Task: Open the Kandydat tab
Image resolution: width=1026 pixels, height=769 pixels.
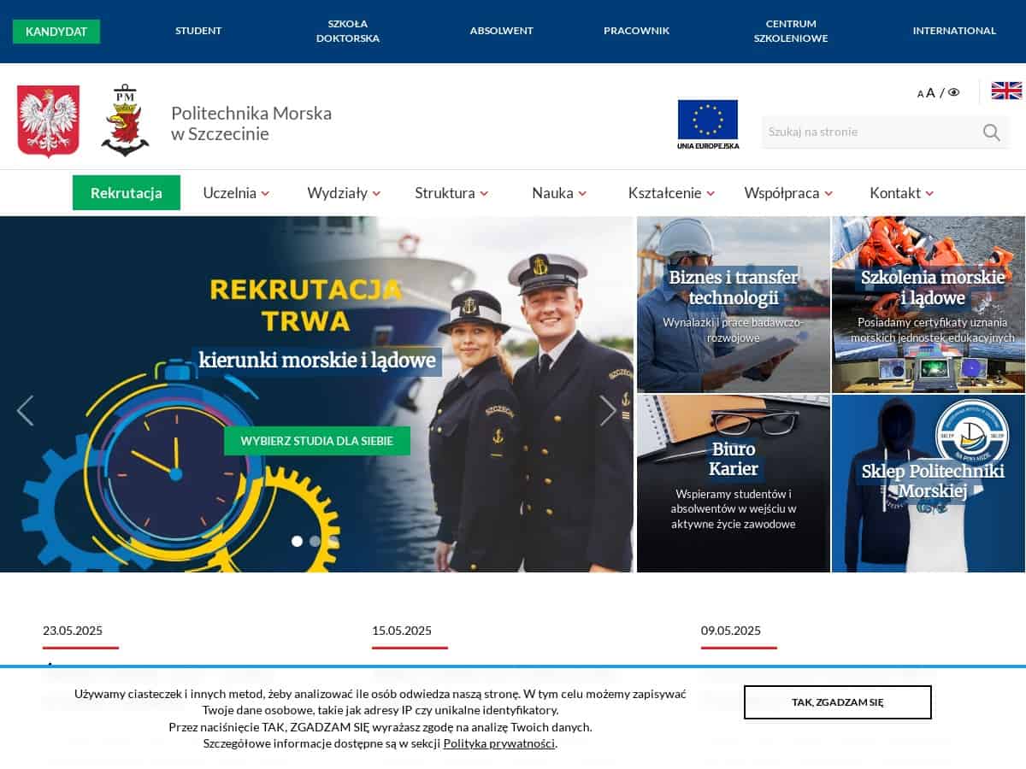Action: point(56,32)
